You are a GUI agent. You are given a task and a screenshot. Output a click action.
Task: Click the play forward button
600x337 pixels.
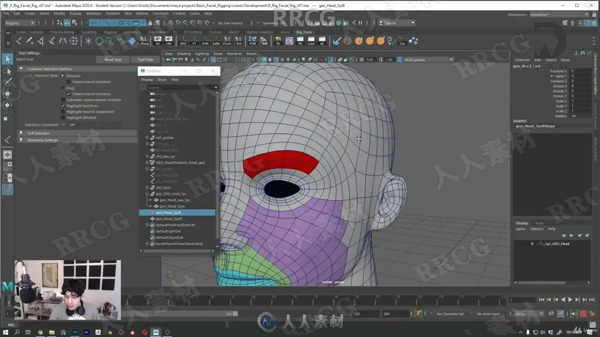(x=570, y=300)
